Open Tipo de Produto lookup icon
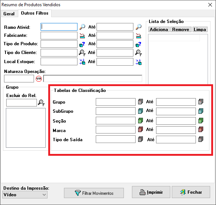Image resolution: width=216 pixels, height=205 pixels. 82,45
